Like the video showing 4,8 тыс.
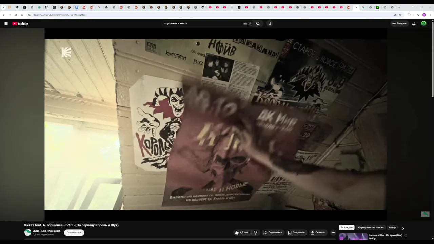 click(242, 232)
